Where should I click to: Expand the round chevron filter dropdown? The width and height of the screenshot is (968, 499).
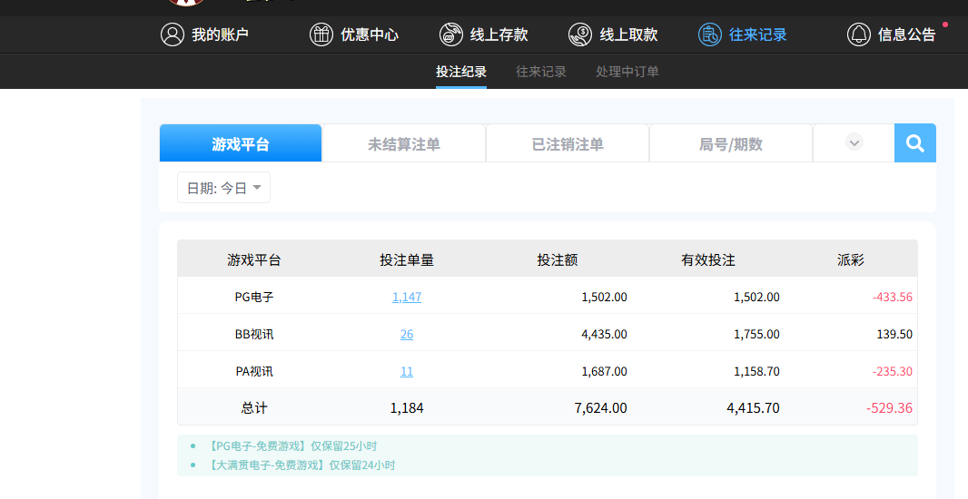(x=854, y=142)
